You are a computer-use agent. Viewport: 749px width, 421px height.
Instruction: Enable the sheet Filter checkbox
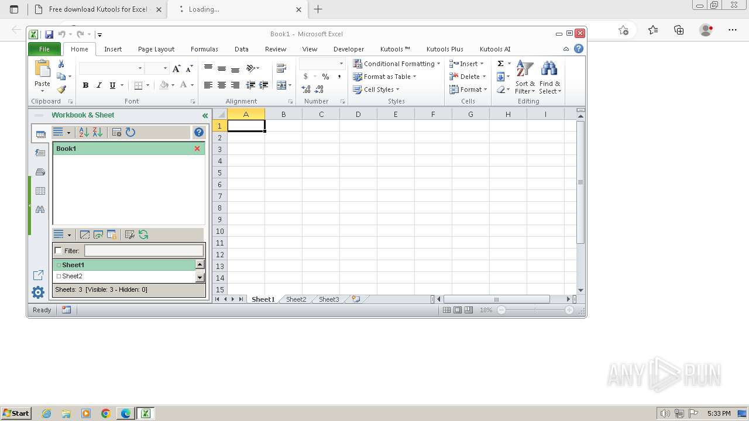(58, 251)
